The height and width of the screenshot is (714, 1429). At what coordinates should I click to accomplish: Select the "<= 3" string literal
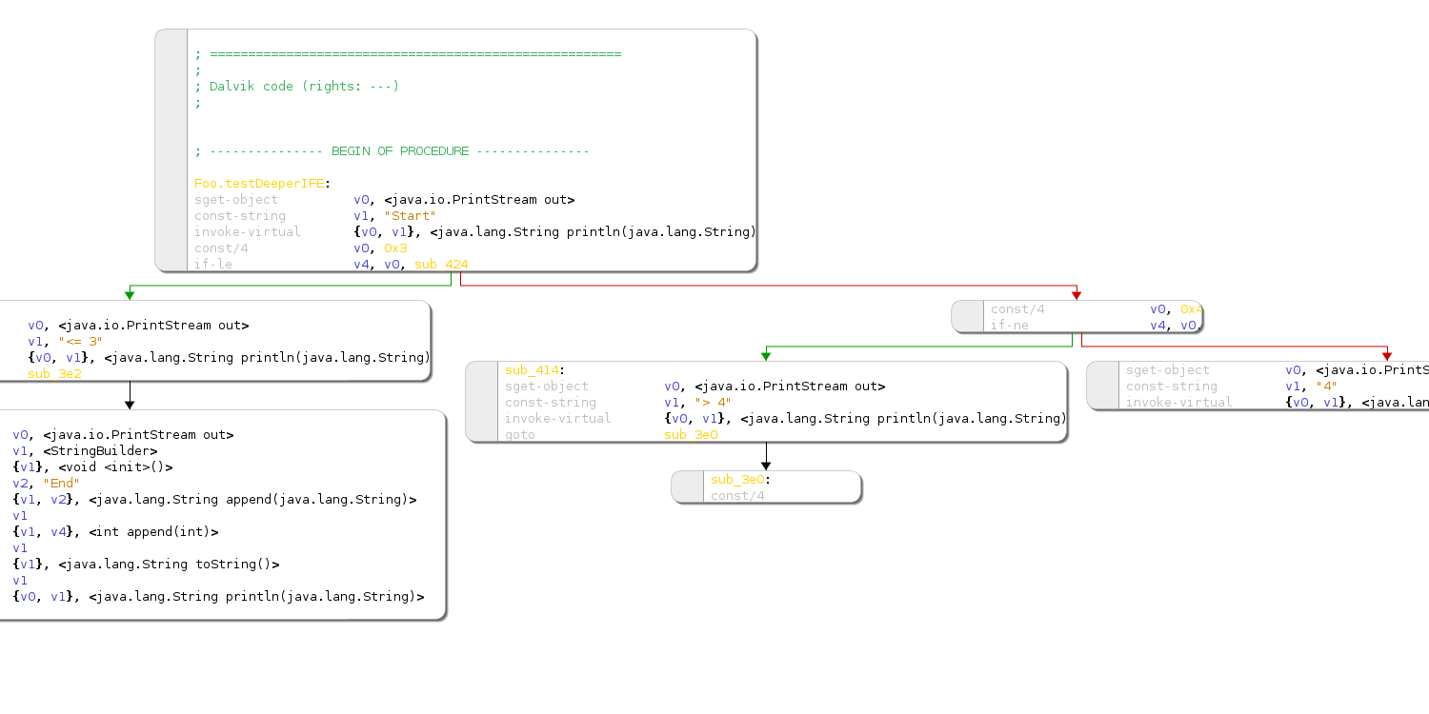click(x=80, y=342)
